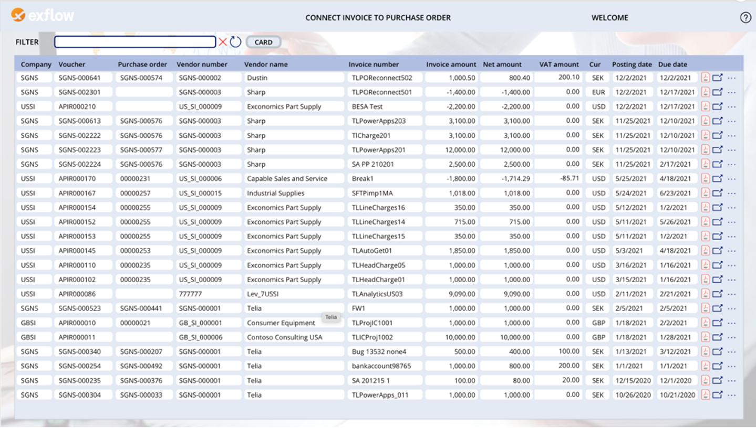The height and width of the screenshot is (428, 756).
Task: Open the PDF icon for invoice TLAutoGet01
Action: pos(705,251)
